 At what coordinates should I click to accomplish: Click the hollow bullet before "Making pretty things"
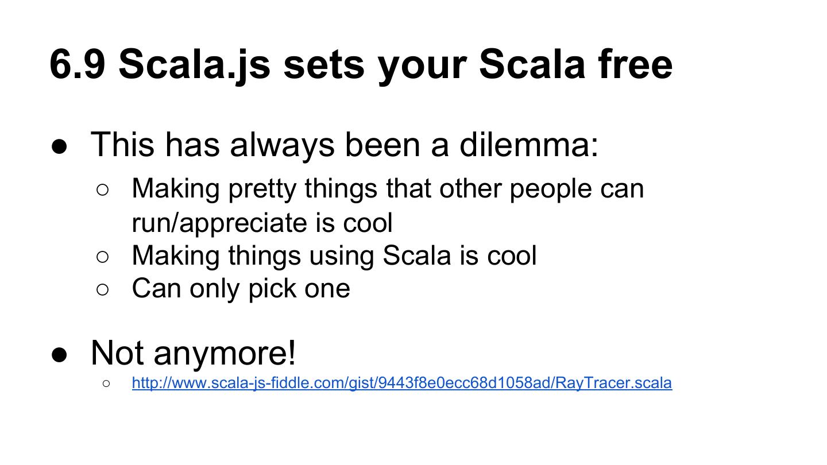tap(103, 190)
